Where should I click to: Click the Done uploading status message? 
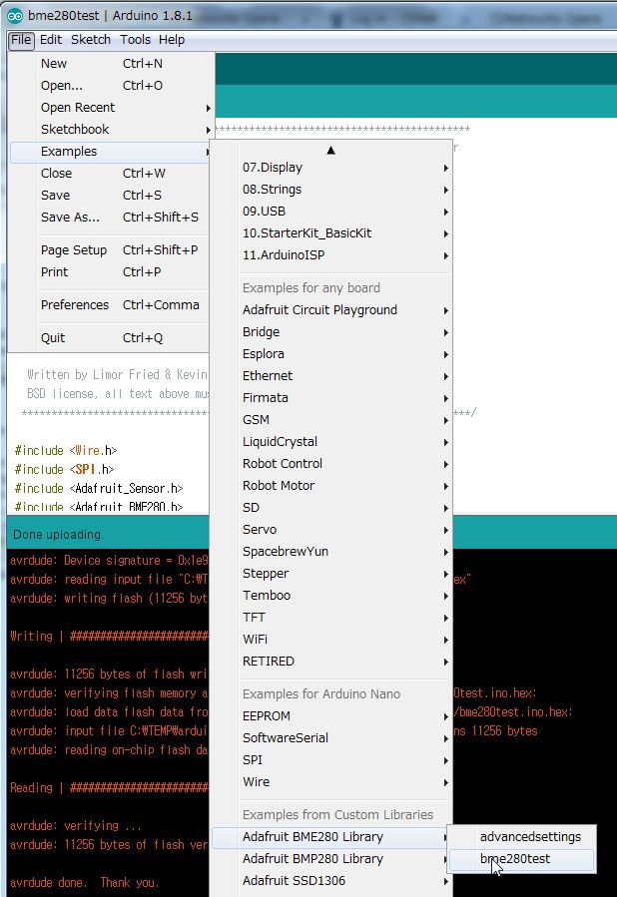coord(58,535)
